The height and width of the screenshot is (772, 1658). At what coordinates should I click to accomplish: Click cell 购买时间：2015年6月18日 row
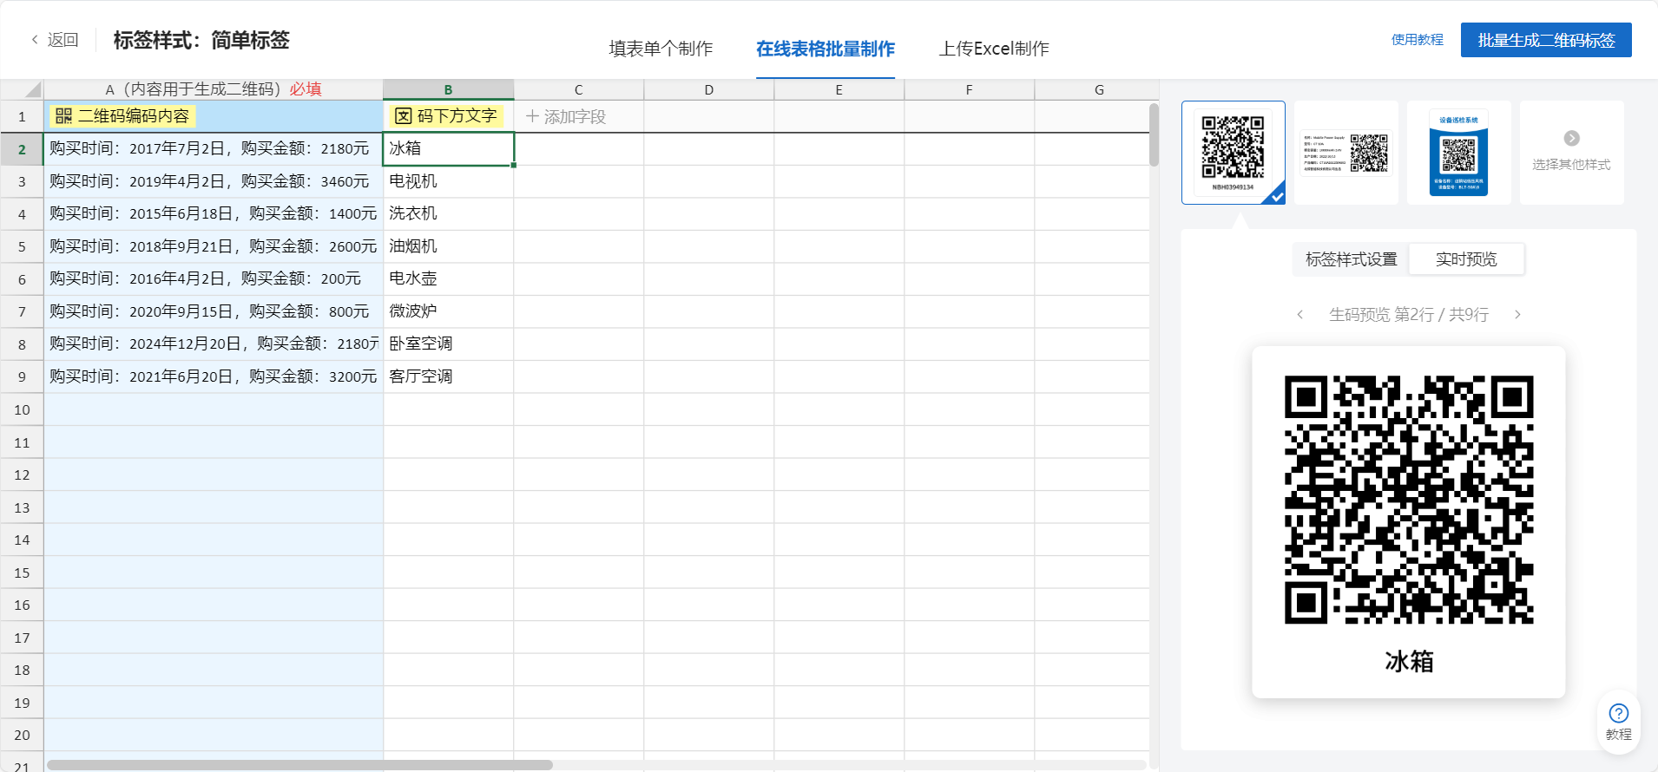point(214,214)
